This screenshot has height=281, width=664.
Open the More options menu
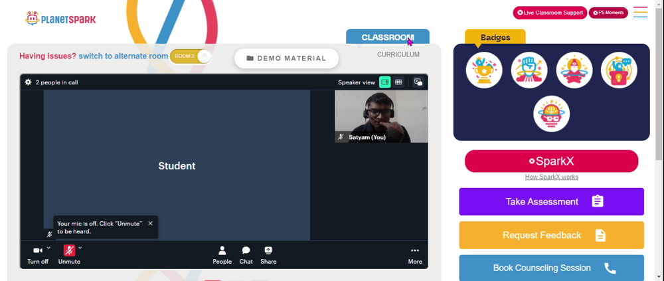[x=414, y=255]
